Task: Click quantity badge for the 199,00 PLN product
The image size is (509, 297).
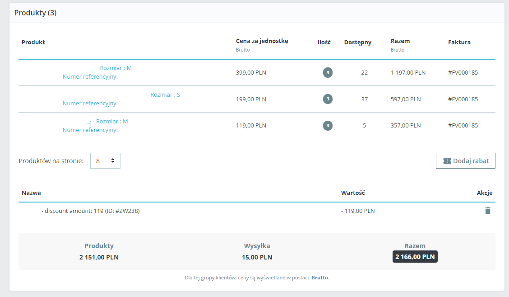Action: pos(328,99)
